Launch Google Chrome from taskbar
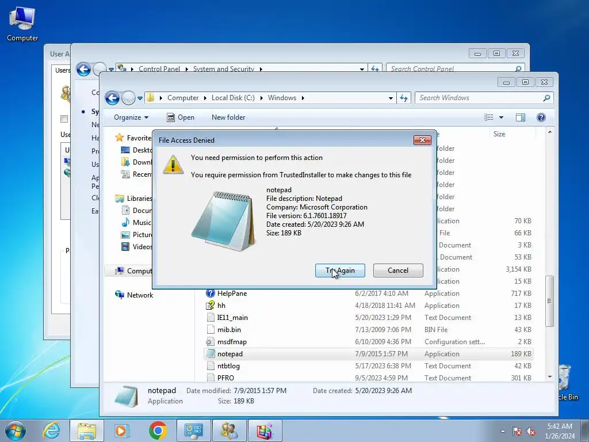 [x=158, y=430]
